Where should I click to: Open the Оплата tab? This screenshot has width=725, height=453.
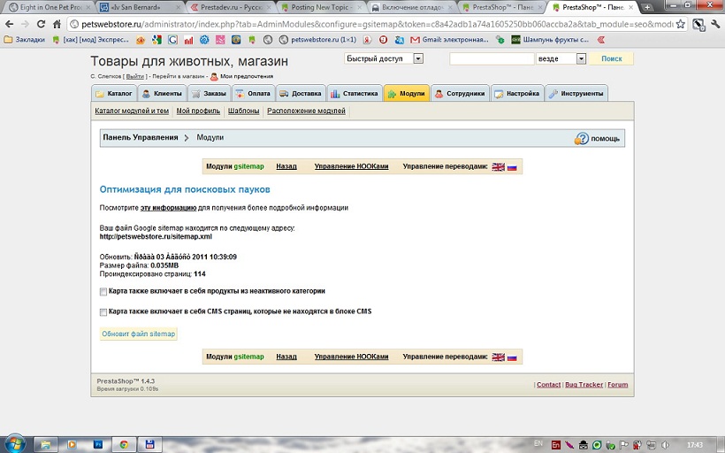[254, 93]
